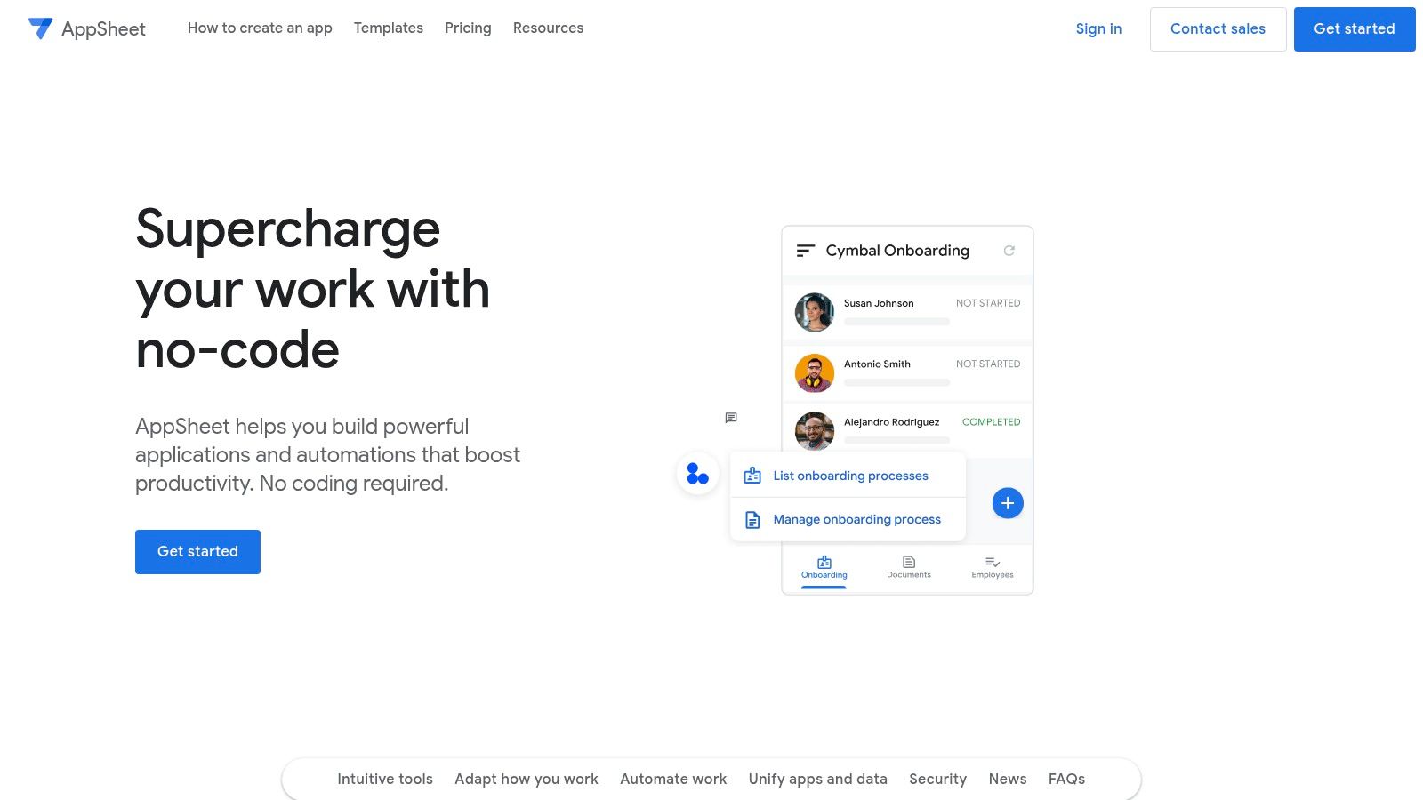Open the Resources menu
The width and height of the screenshot is (1423, 800).
(548, 28)
